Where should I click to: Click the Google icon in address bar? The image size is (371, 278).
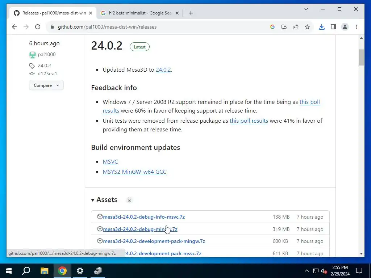click(272, 27)
